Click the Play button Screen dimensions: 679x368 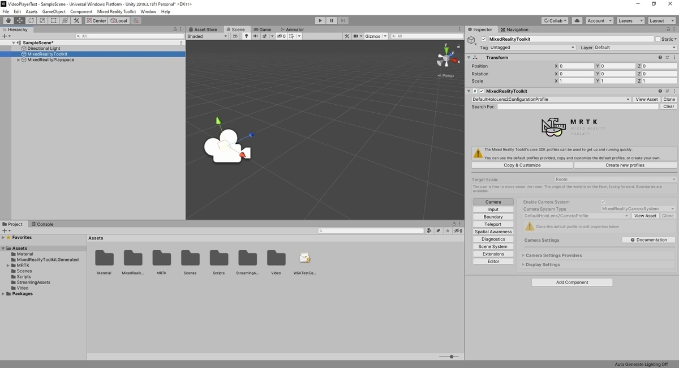click(x=320, y=20)
